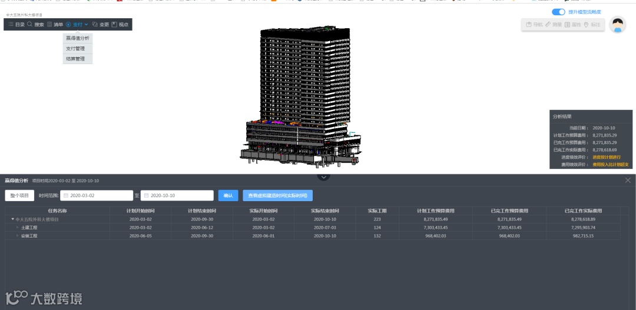636x310 pixels.
Task: Collapse 中大五院外科大楼项目 tree row
Action: pos(13,219)
